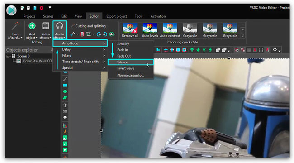Rotate 90 degrees clockwise icon
294x163 pixels.
99,34
